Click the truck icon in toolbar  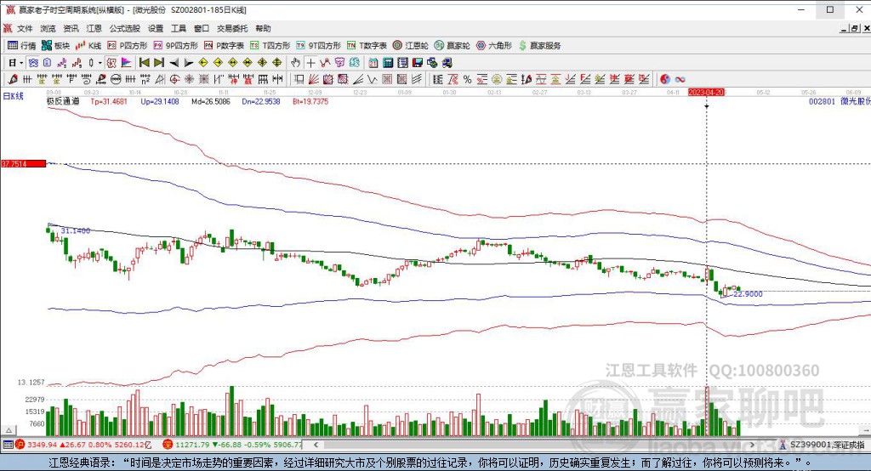click(x=447, y=63)
